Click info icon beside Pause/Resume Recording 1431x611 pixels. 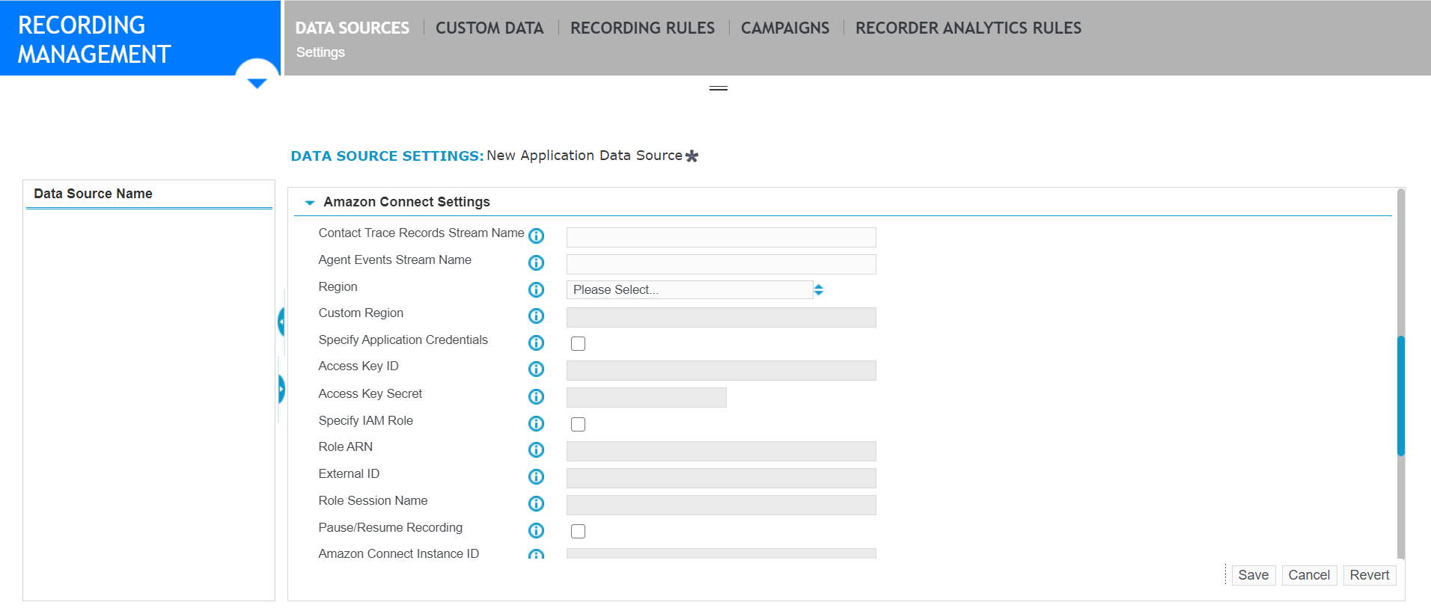[x=536, y=530]
